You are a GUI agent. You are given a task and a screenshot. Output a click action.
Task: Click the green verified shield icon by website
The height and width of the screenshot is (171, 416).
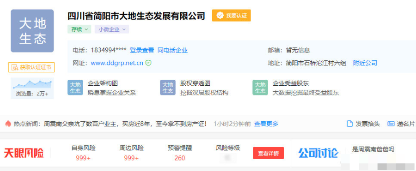[x=148, y=63]
